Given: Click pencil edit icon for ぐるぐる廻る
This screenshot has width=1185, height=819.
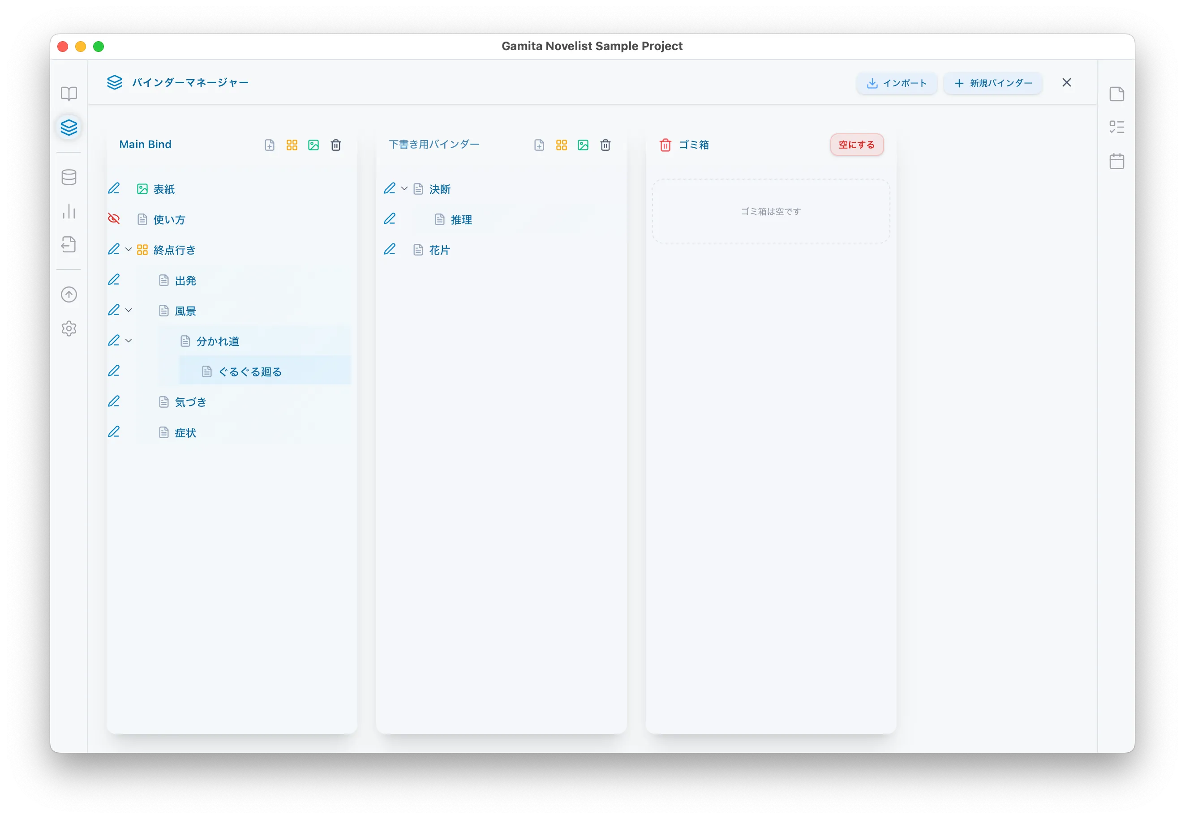Looking at the screenshot, I should pyautogui.click(x=114, y=371).
